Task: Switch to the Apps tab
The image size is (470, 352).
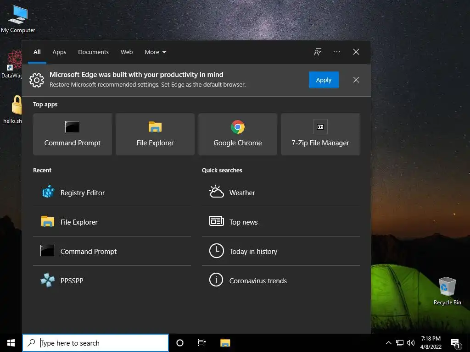Action: coord(59,52)
